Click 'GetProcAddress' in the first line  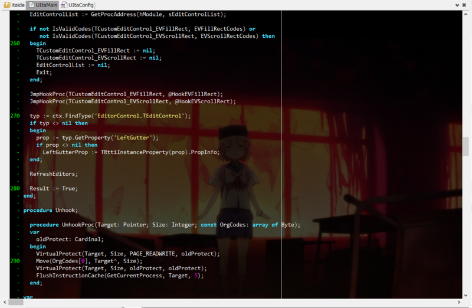[x=113, y=14]
